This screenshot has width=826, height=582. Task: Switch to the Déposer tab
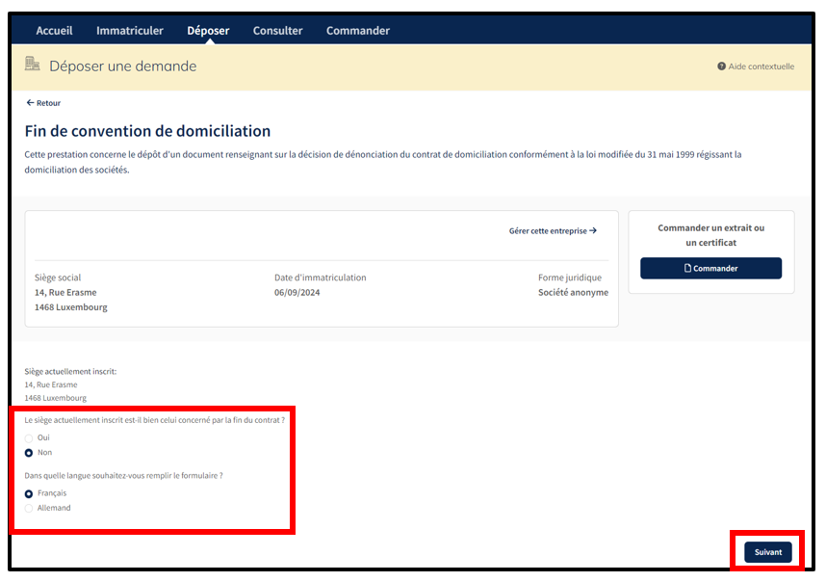click(x=208, y=31)
